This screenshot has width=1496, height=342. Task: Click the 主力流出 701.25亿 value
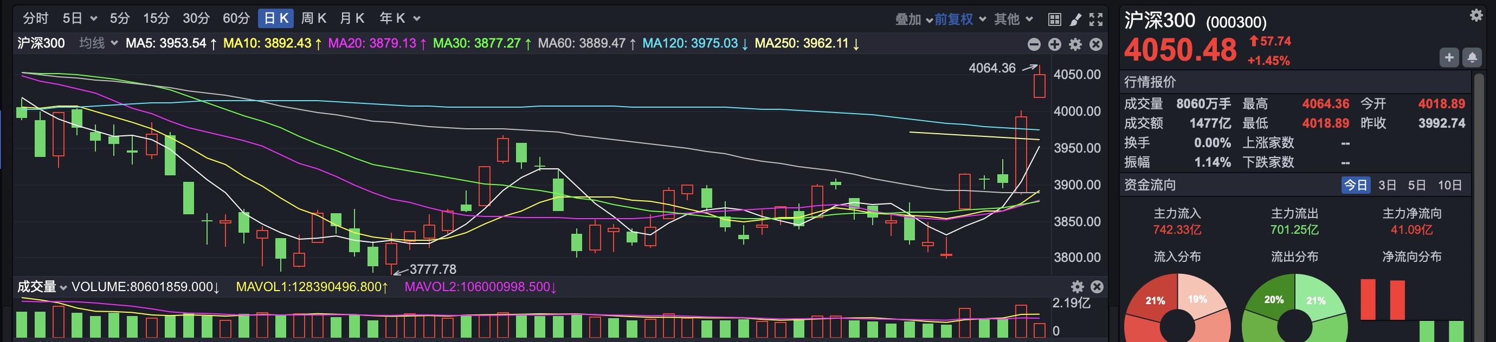click(x=1294, y=229)
